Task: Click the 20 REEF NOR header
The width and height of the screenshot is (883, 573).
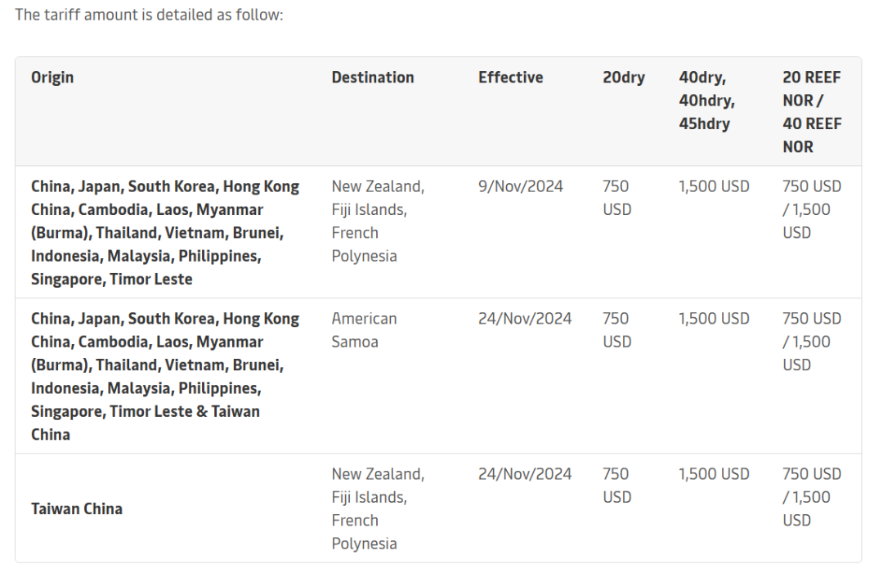Action: (x=811, y=112)
